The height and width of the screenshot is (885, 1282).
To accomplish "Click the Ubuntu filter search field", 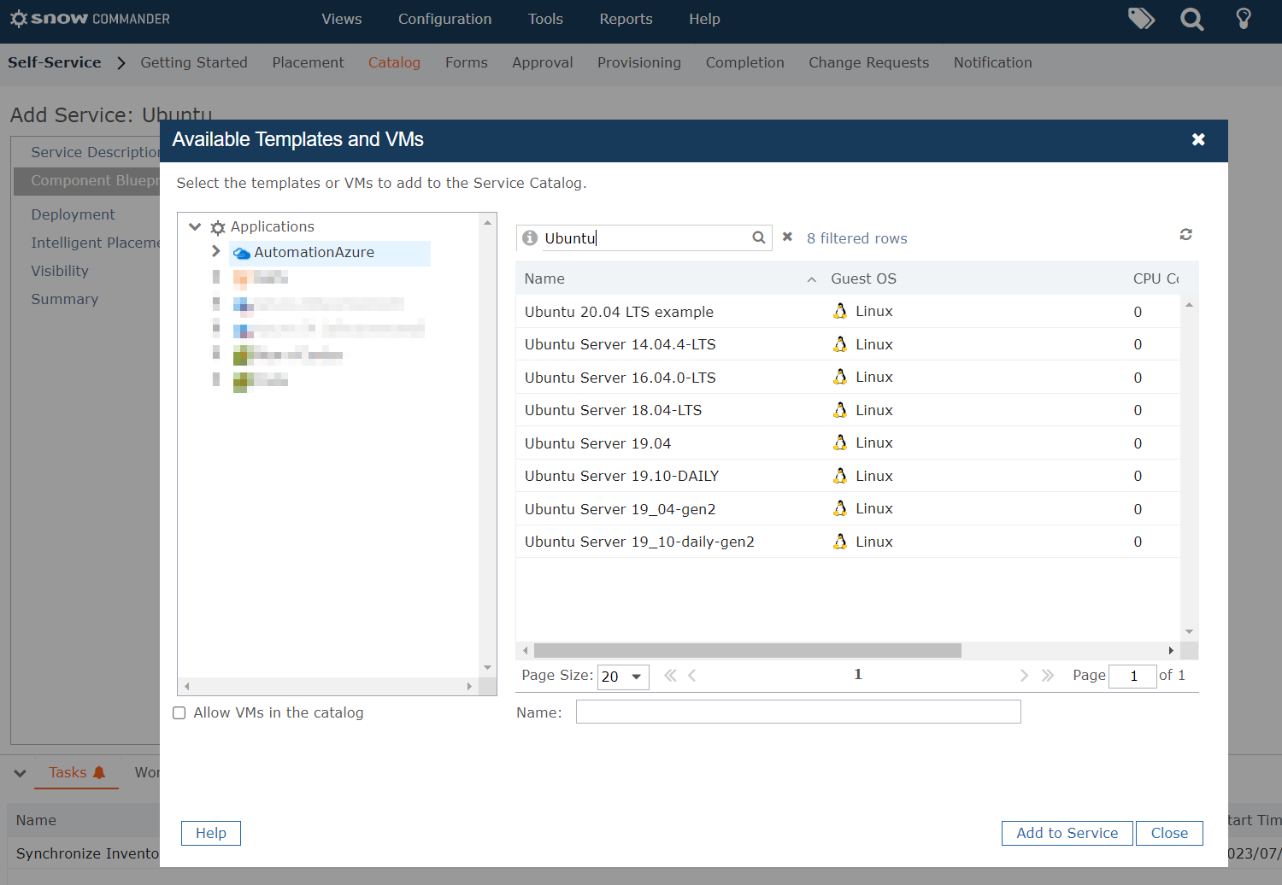I will (x=645, y=238).
